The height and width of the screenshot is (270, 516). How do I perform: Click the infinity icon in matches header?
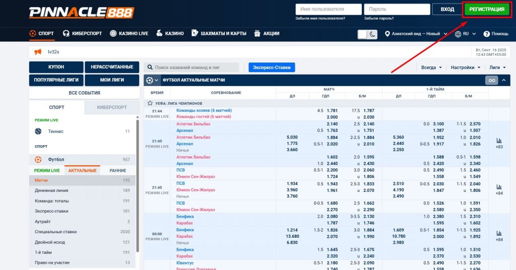[491, 80]
